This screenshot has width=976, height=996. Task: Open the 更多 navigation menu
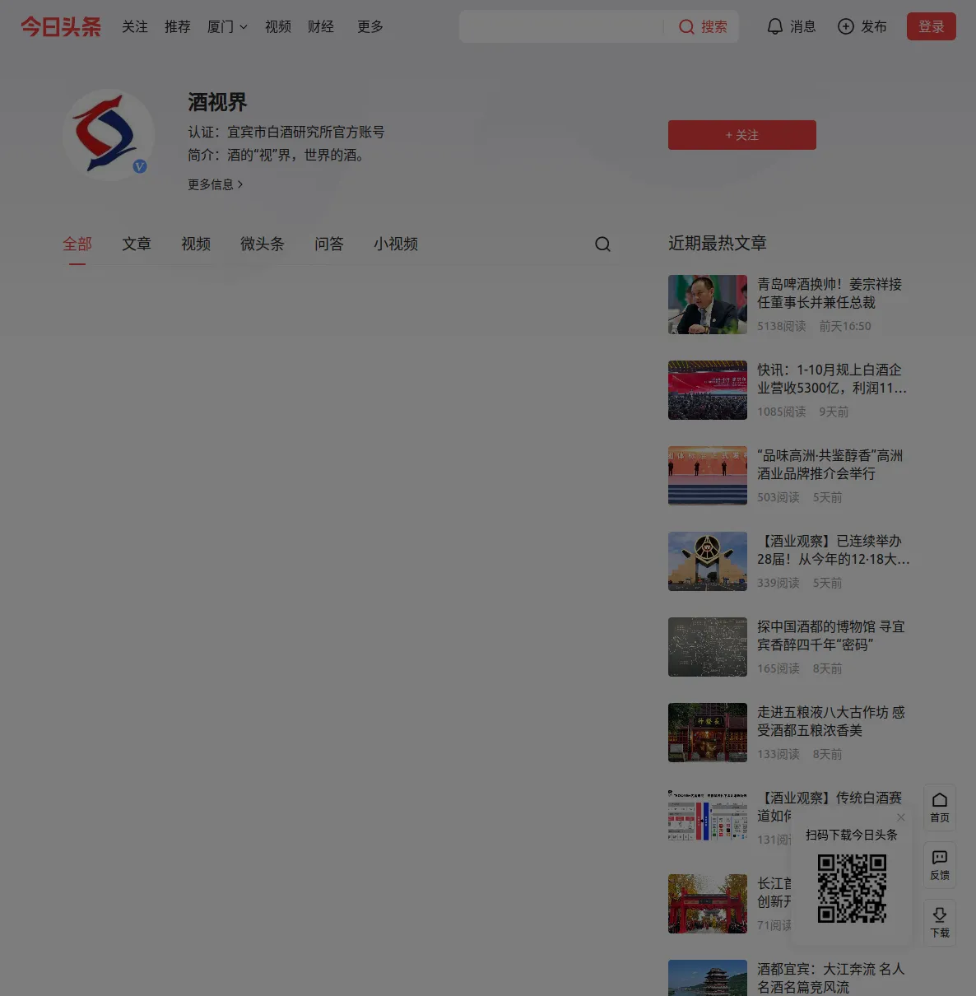370,26
